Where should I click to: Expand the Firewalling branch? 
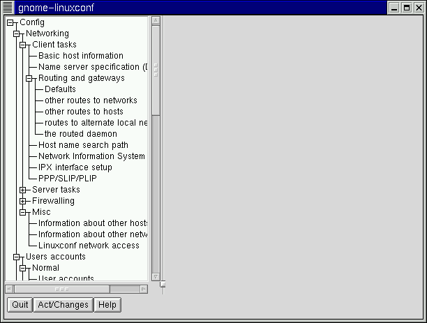[x=23, y=201]
